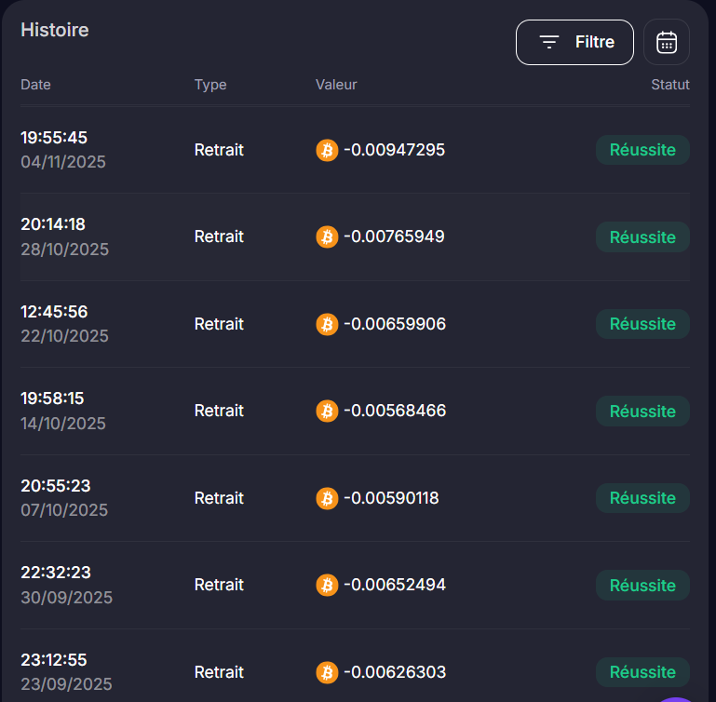Click the Date column header
This screenshot has width=716, height=702.
coord(35,85)
